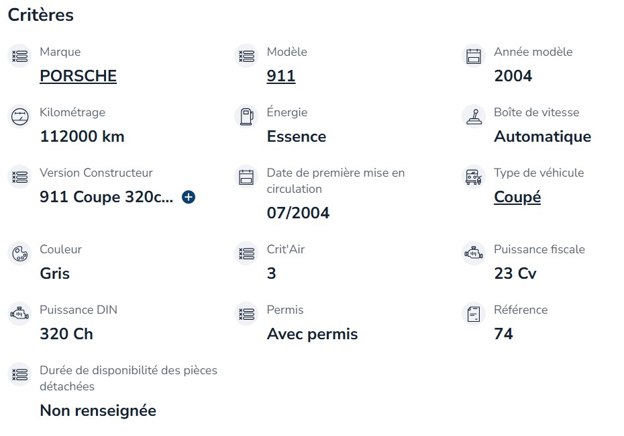Click the Critères section heading

[40, 15]
